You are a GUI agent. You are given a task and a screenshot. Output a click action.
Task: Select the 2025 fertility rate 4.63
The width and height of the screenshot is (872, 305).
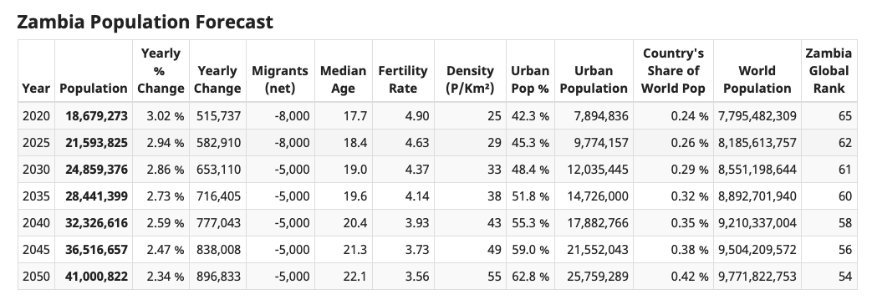tap(416, 143)
